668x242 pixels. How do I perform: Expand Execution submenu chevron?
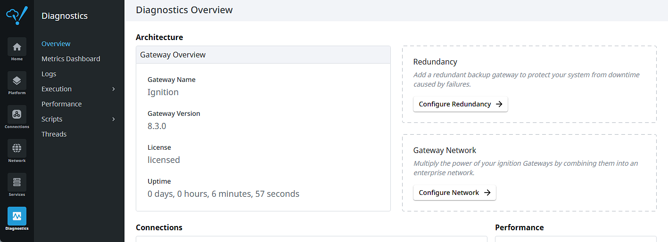coord(114,89)
